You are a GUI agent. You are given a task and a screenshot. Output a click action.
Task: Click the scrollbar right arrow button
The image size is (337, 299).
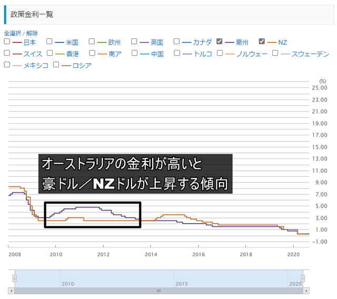(x=306, y=291)
